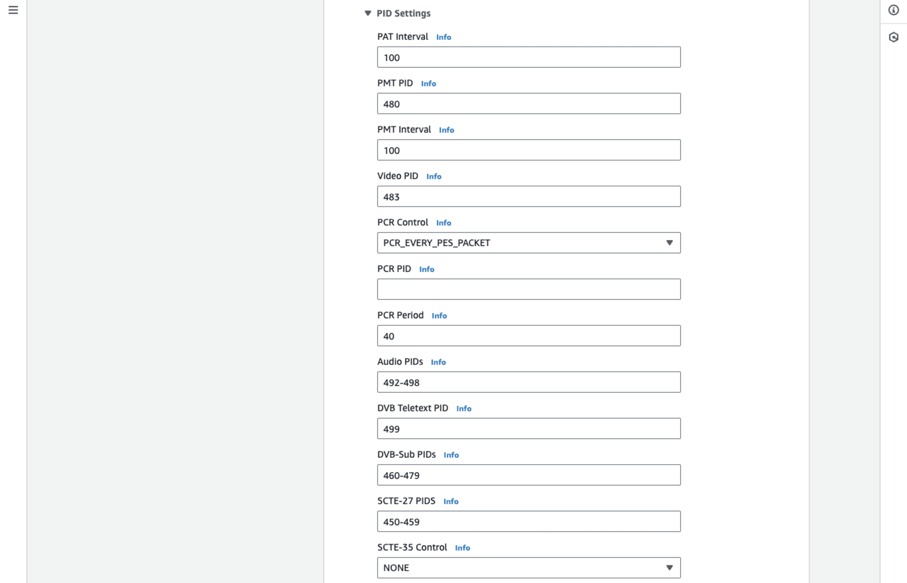Focus the Audio PIDs input field
Screen dimensions: 907x583
point(529,382)
